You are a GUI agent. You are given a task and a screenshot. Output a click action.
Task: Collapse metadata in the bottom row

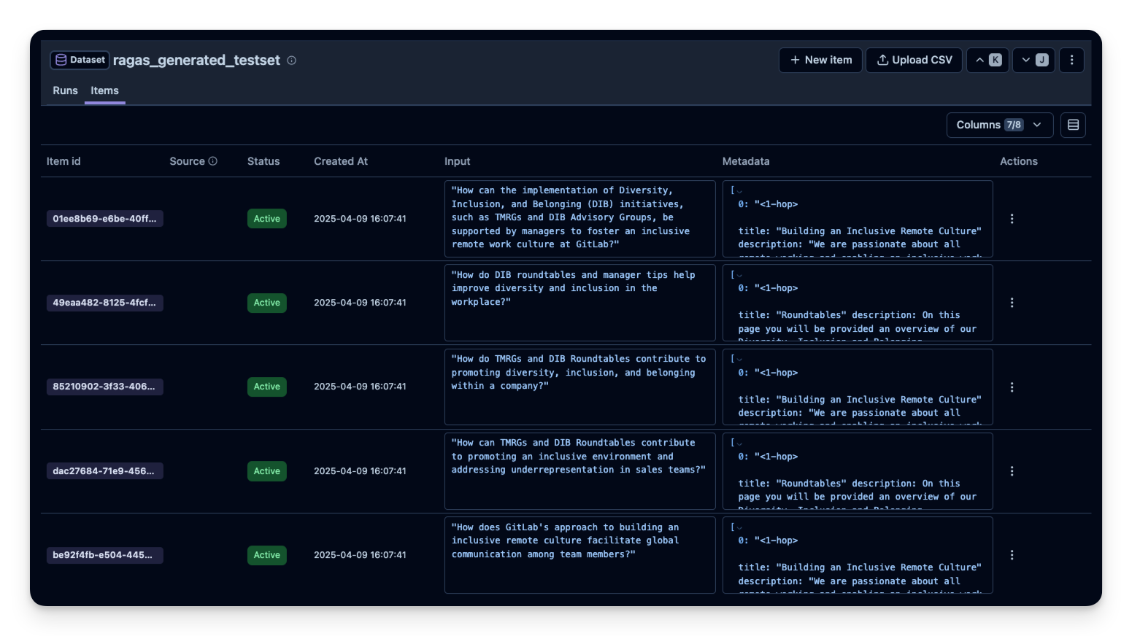pos(739,527)
